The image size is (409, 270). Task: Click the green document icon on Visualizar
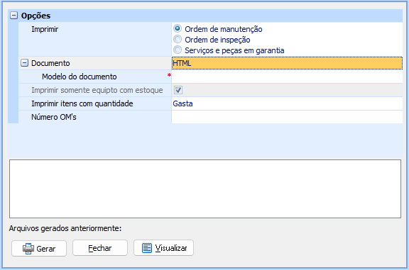click(x=147, y=248)
